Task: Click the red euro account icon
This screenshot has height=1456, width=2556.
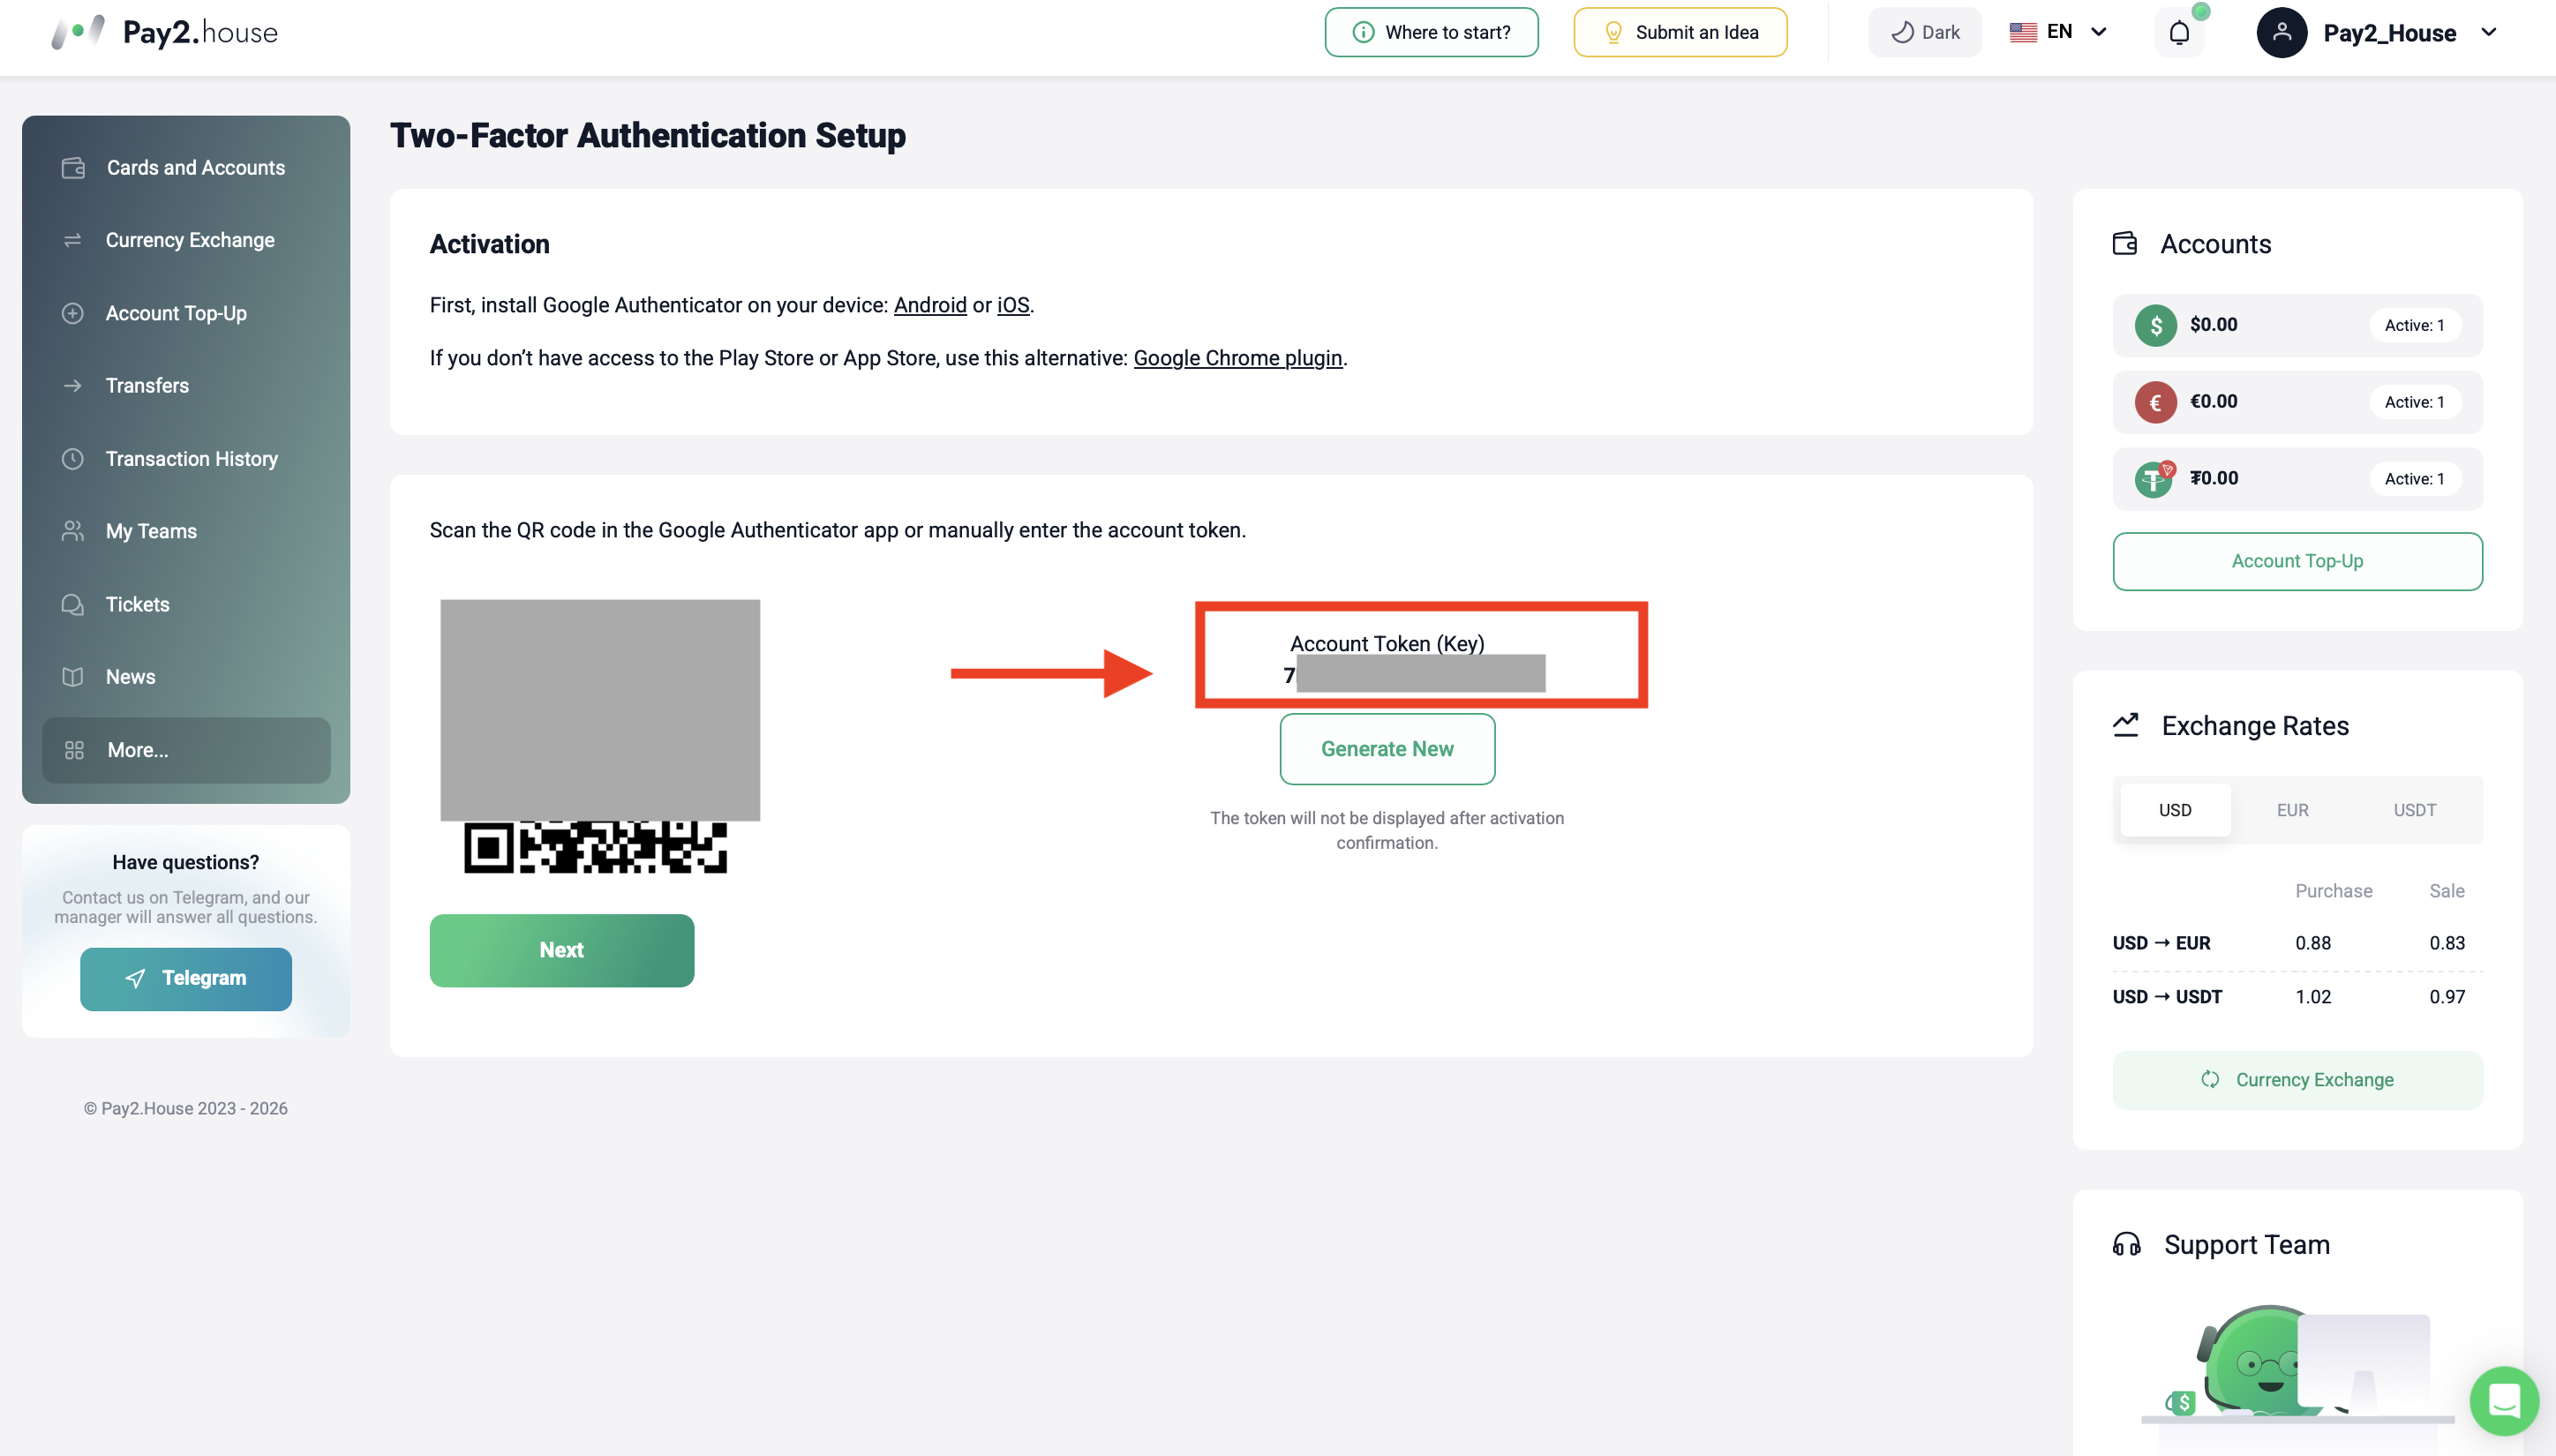Action: [2155, 402]
